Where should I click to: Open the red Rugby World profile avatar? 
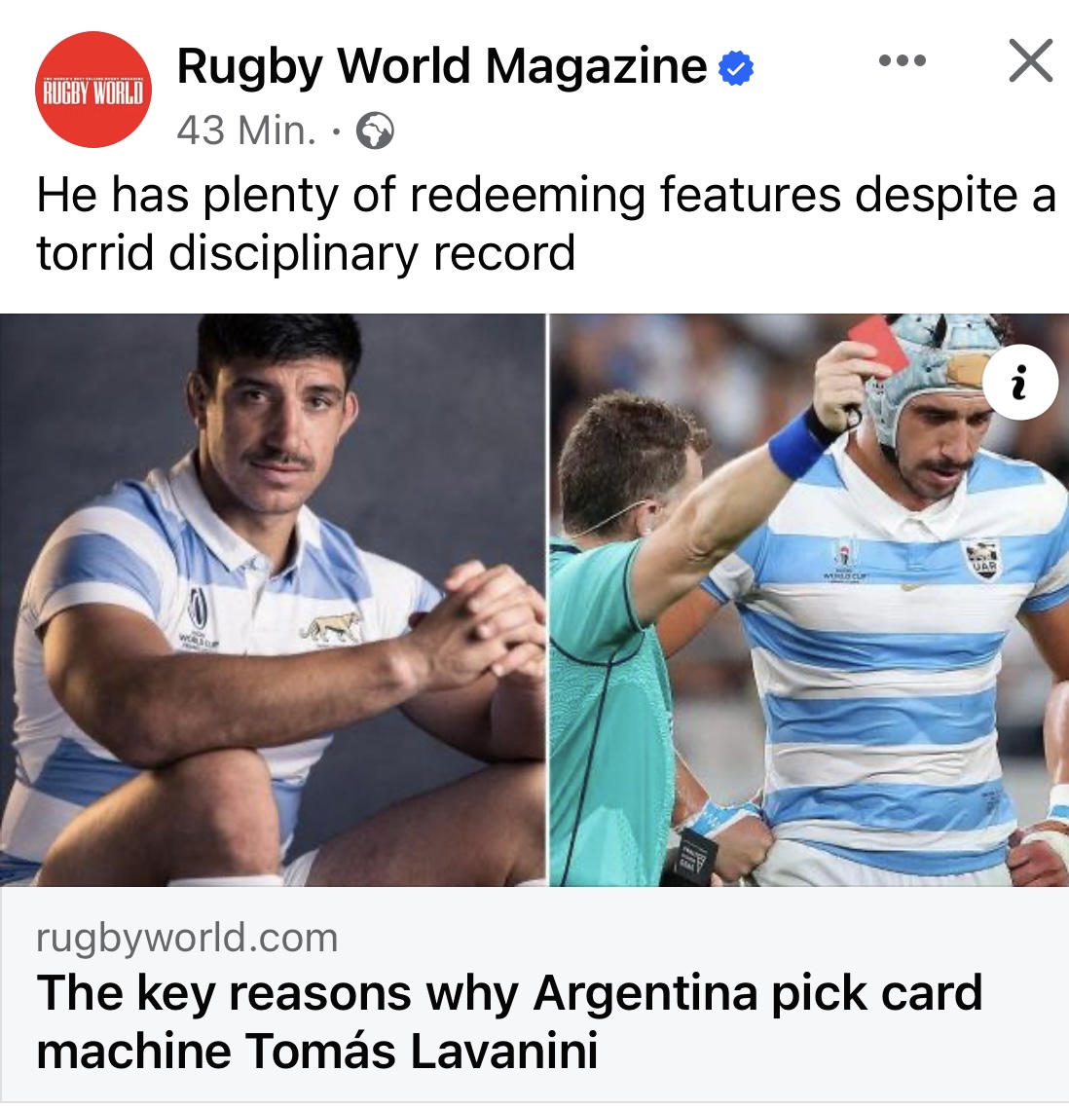(93, 90)
